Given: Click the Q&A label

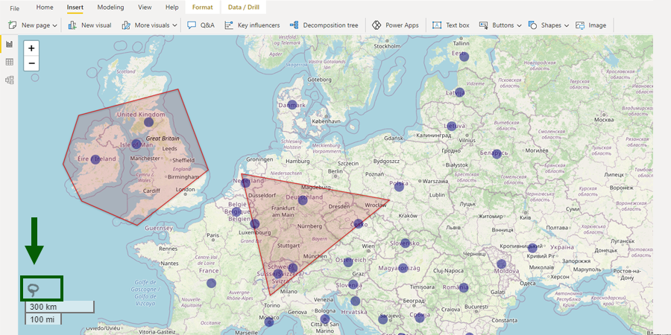Looking at the screenshot, I should pyautogui.click(x=207, y=25).
